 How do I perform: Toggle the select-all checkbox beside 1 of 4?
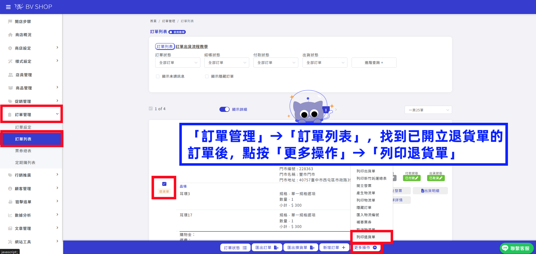151,108
